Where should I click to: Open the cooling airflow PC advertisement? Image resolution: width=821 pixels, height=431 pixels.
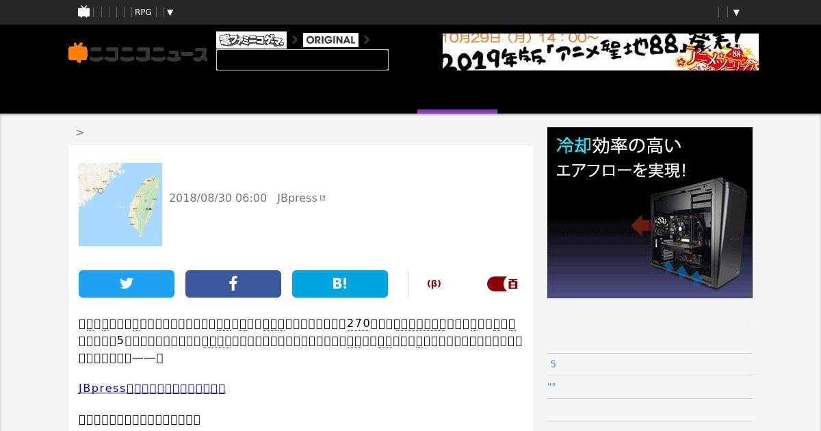click(x=650, y=213)
